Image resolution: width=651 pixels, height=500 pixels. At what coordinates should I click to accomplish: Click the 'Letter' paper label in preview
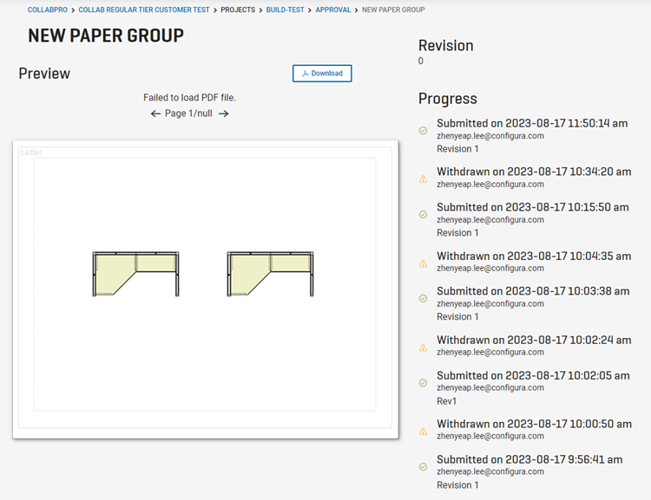coord(31,153)
